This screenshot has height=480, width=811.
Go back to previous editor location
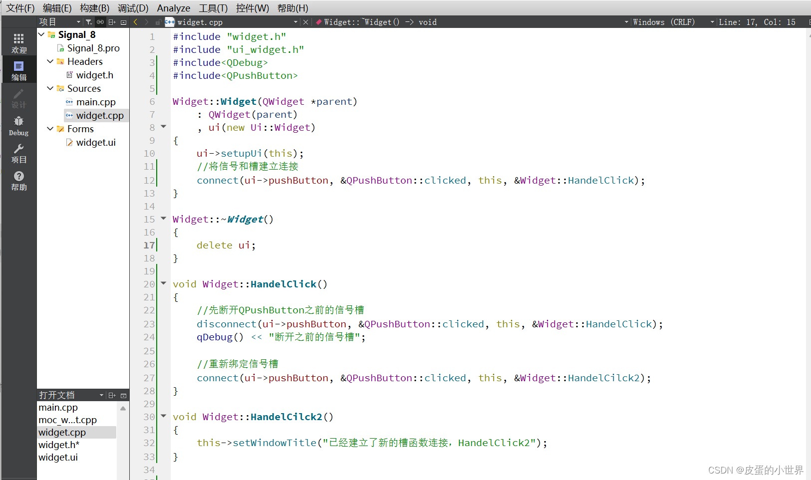[135, 22]
